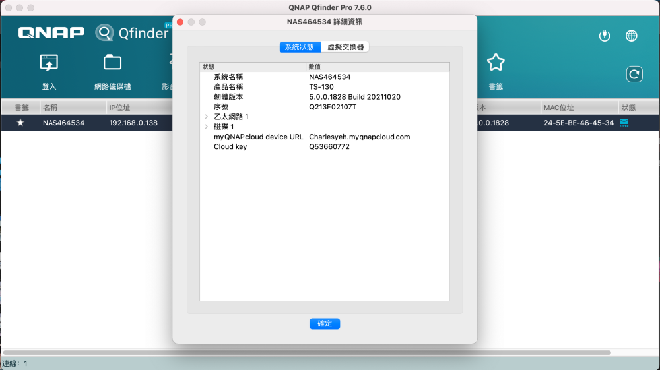The height and width of the screenshot is (370, 660).
Task: Select the NAS464534 name cell in list
Action: click(x=63, y=123)
